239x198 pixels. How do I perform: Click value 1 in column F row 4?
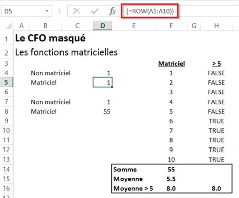click(x=171, y=73)
